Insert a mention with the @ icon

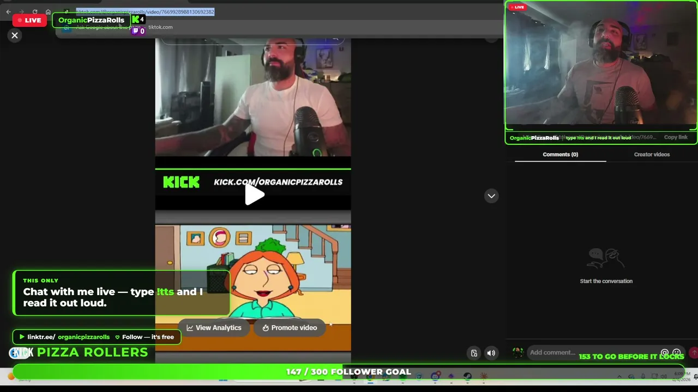tap(665, 353)
